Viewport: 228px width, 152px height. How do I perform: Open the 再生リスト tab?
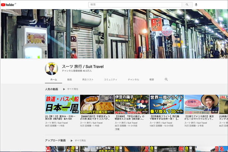(88, 79)
